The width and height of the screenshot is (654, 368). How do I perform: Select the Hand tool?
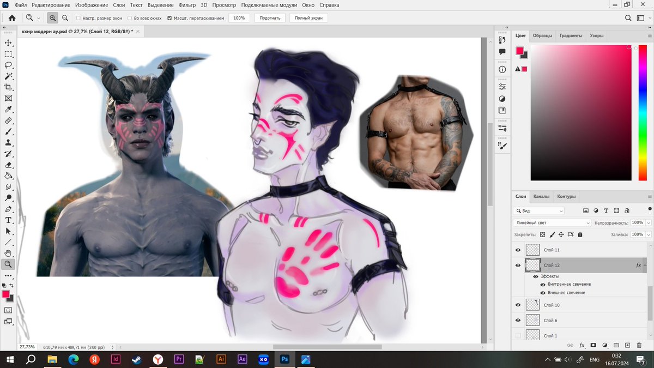pos(8,253)
